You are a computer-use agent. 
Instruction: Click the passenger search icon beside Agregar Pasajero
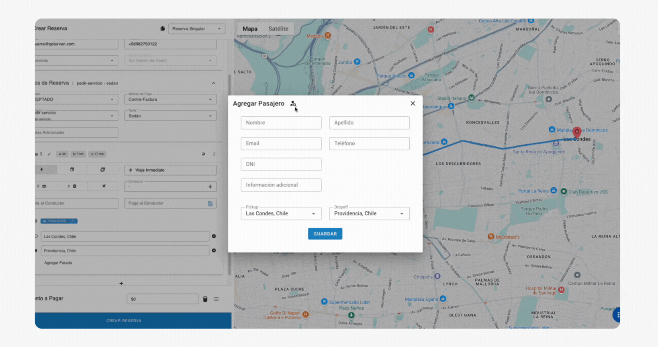pos(293,103)
